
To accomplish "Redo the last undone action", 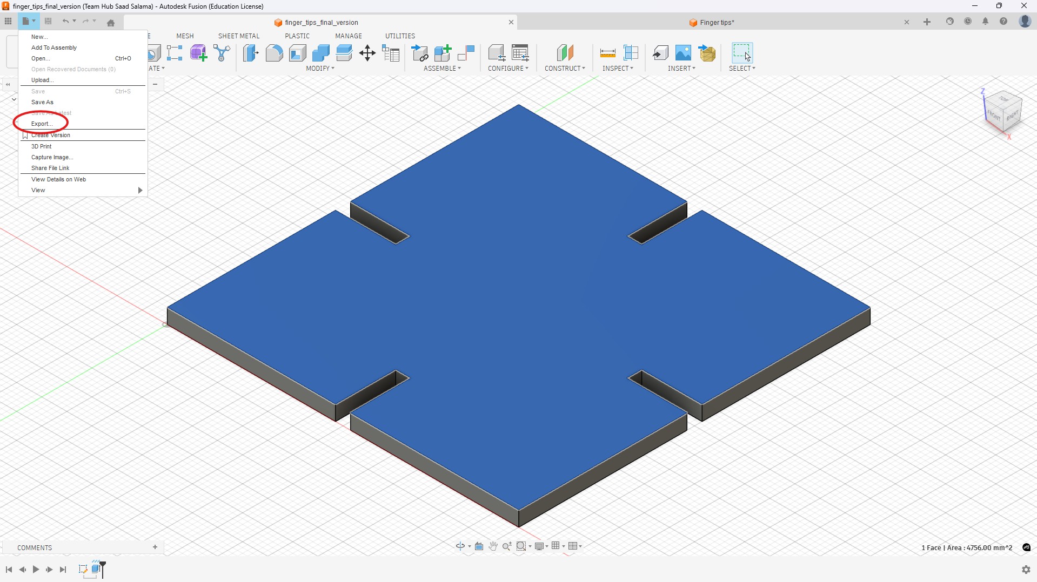I will pyautogui.click(x=85, y=22).
